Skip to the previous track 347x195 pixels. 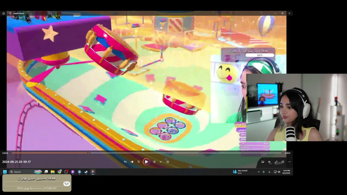click(132, 162)
